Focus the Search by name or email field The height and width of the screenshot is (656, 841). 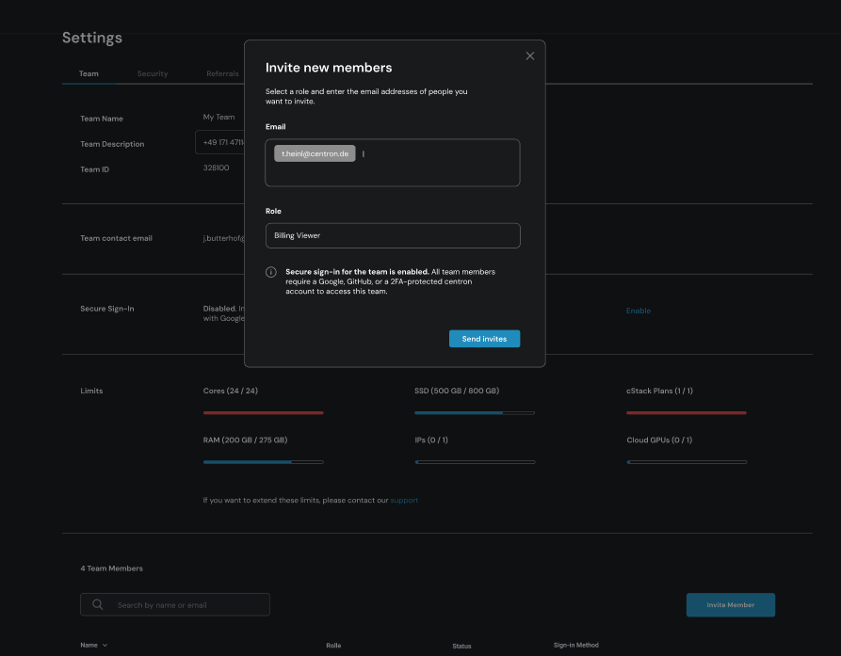coord(188,605)
